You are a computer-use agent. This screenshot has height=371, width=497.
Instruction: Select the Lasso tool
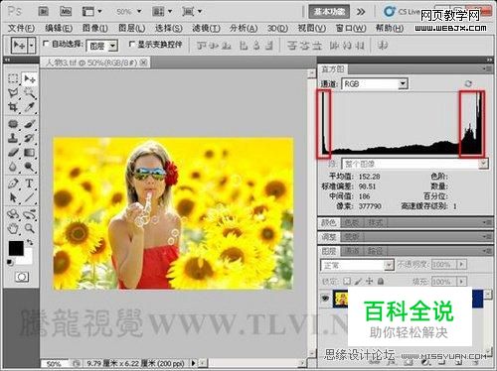click(13, 93)
